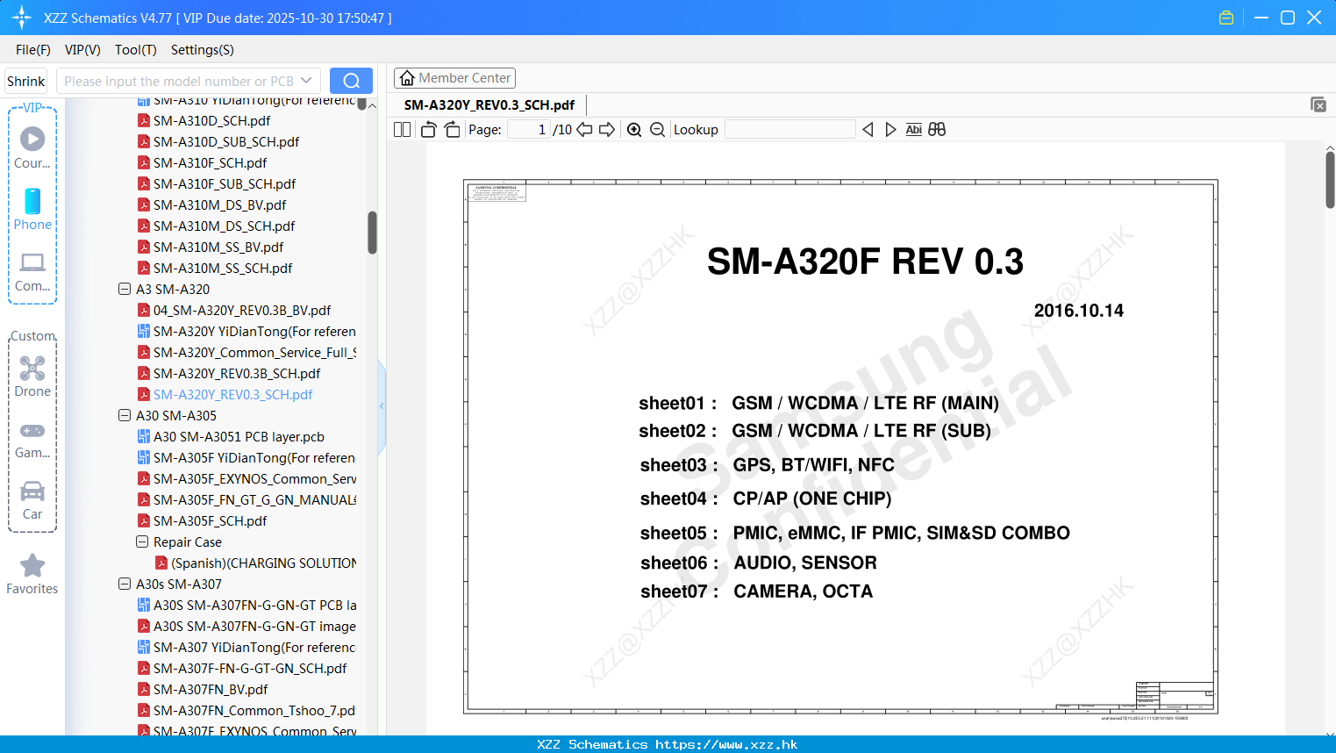
Task: Click the page number field
Action: click(528, 130)
